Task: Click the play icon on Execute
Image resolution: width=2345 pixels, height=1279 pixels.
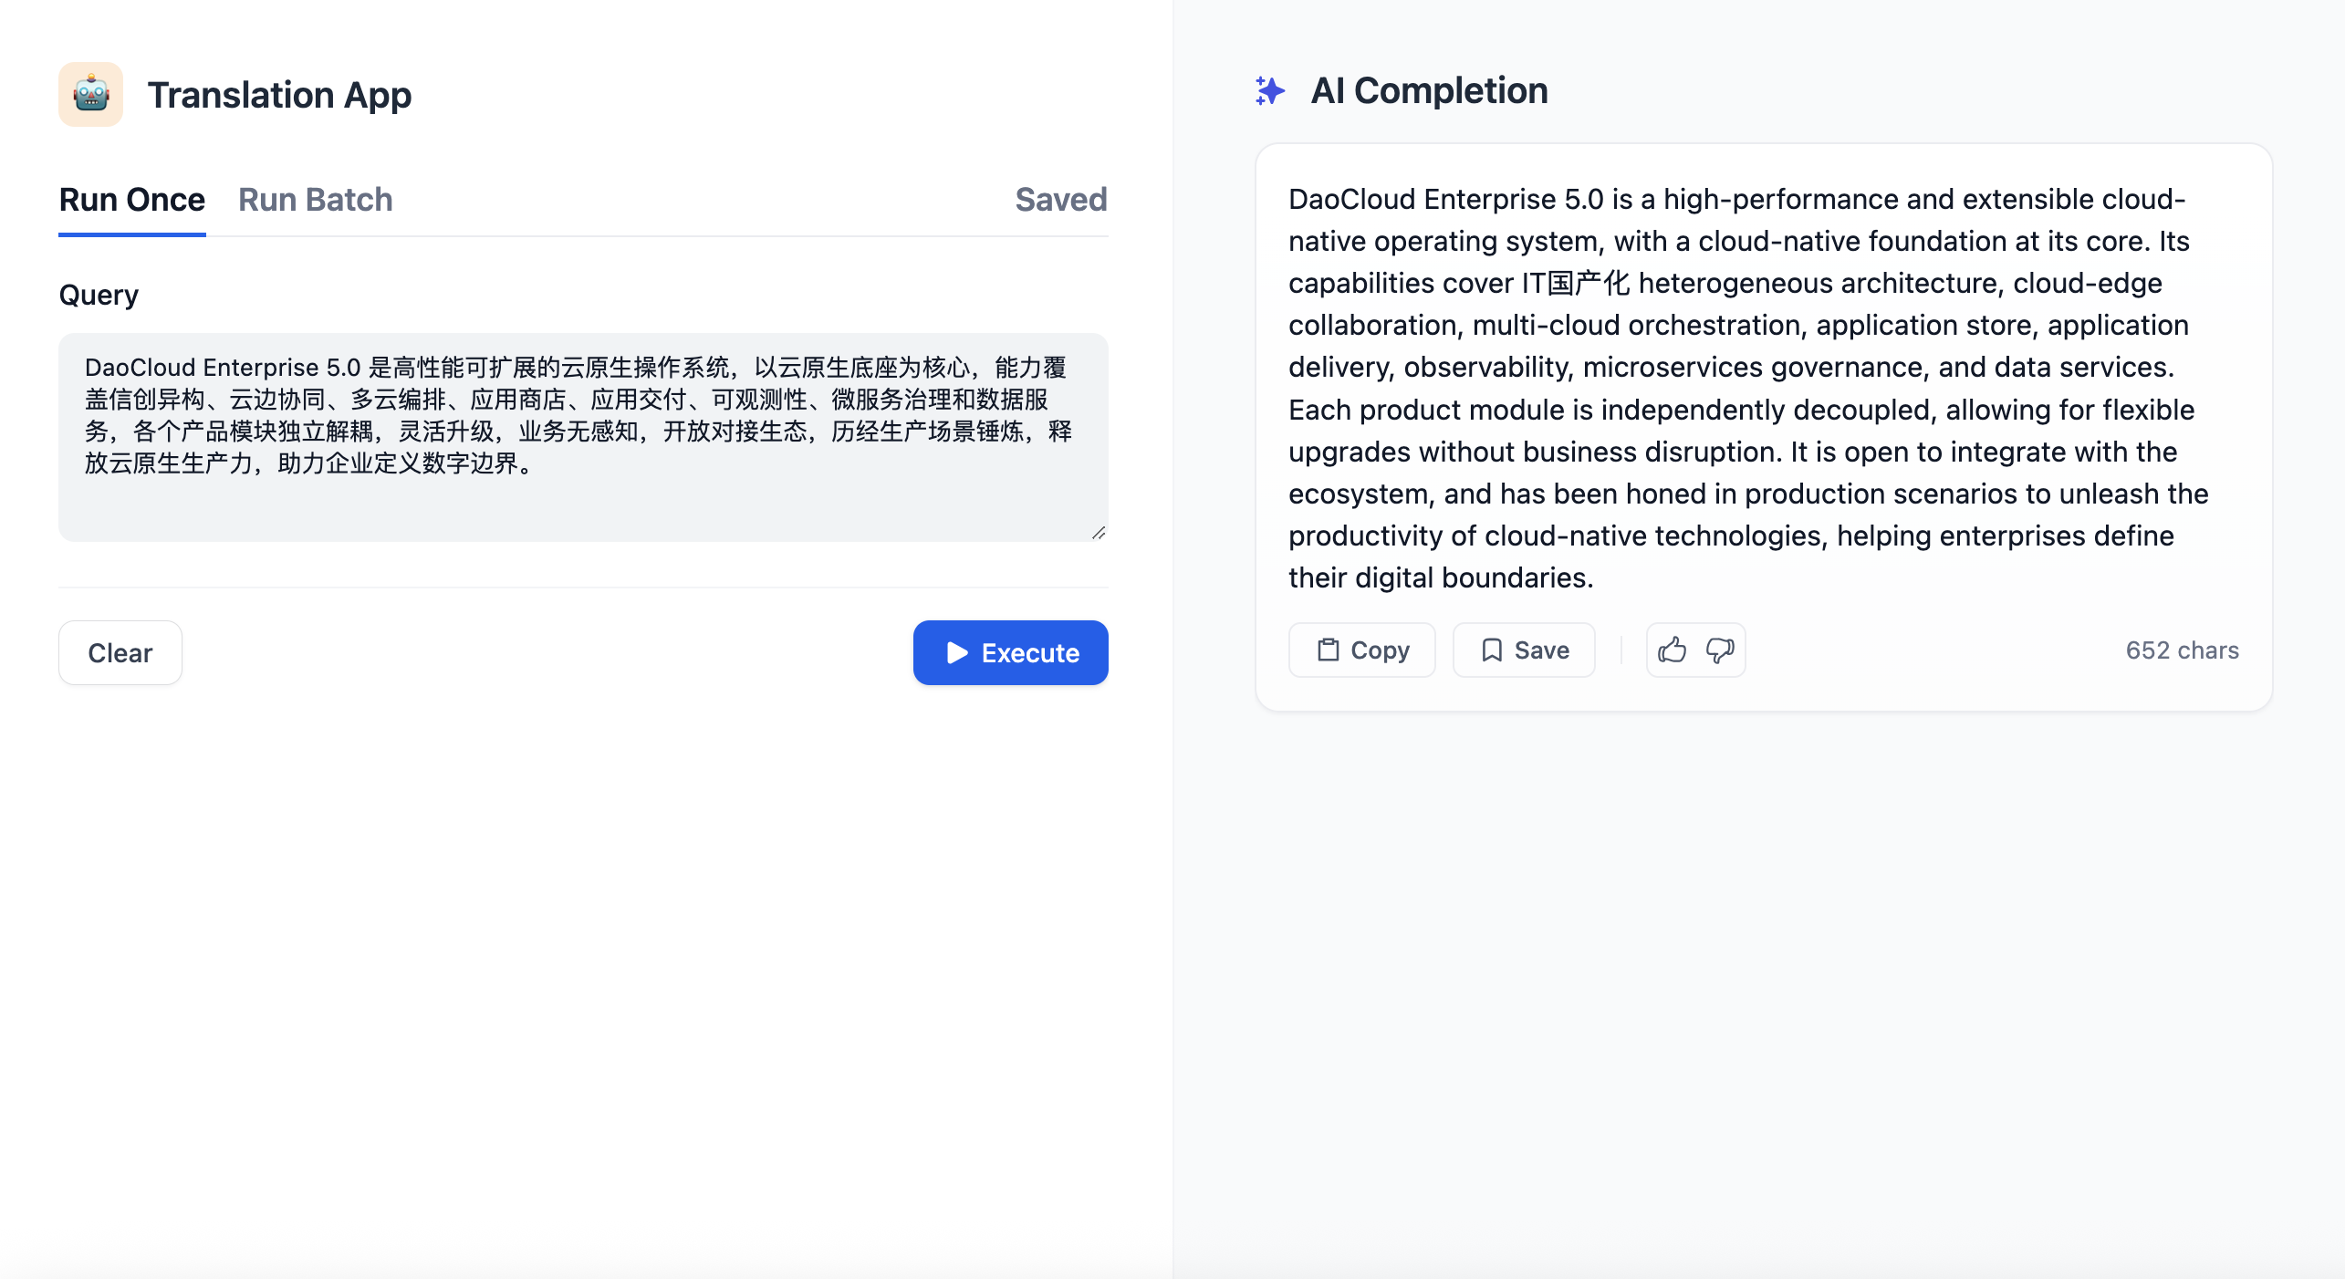Action: (x=956, y=652)
